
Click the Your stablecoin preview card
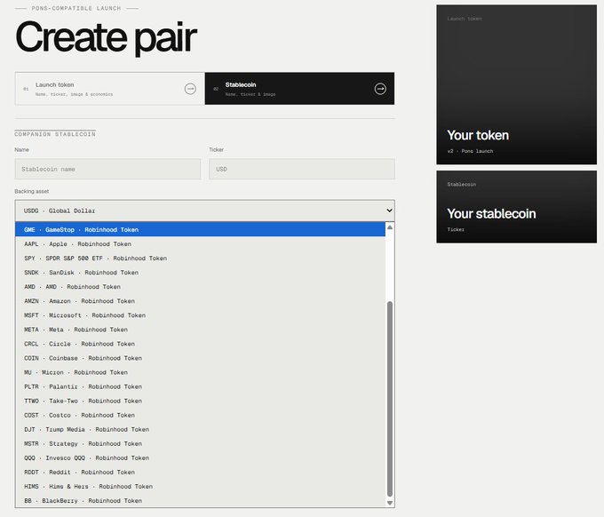coord(517,207)
